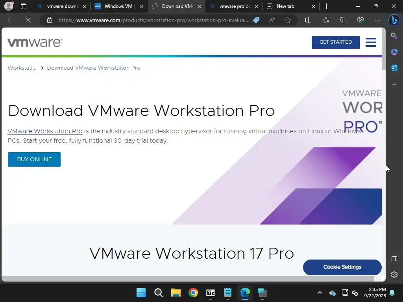Switch to the 'vmware pro do' tab

click(234, 6)
